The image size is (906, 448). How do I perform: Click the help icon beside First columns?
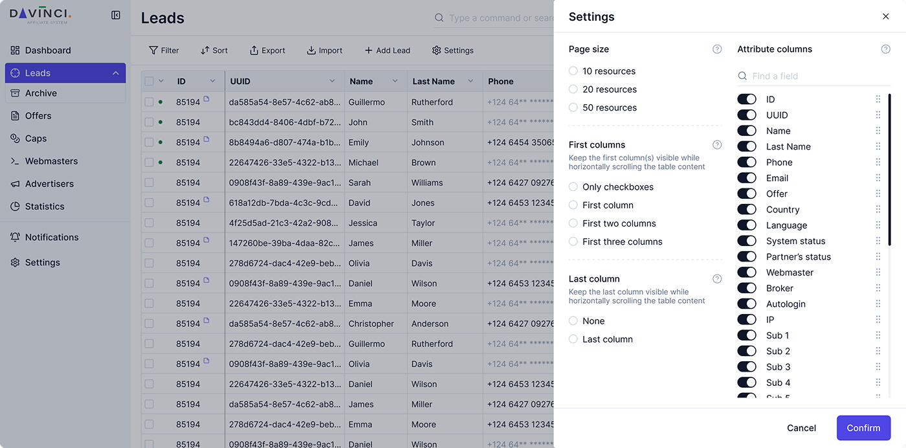(717, 145)
